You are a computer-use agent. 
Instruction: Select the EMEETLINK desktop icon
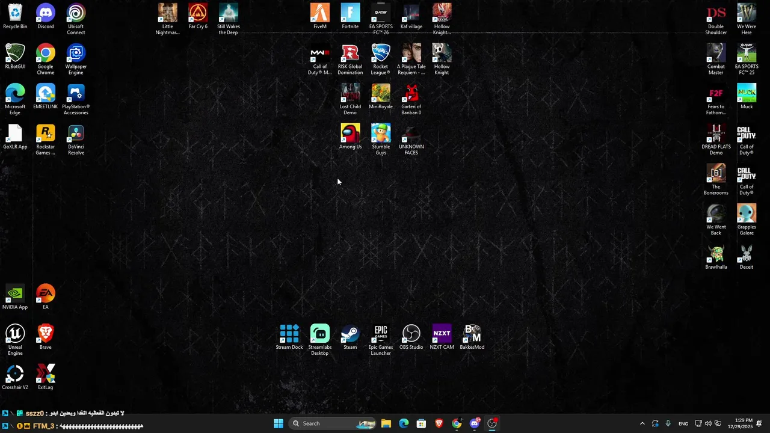[x=46, y=97]
